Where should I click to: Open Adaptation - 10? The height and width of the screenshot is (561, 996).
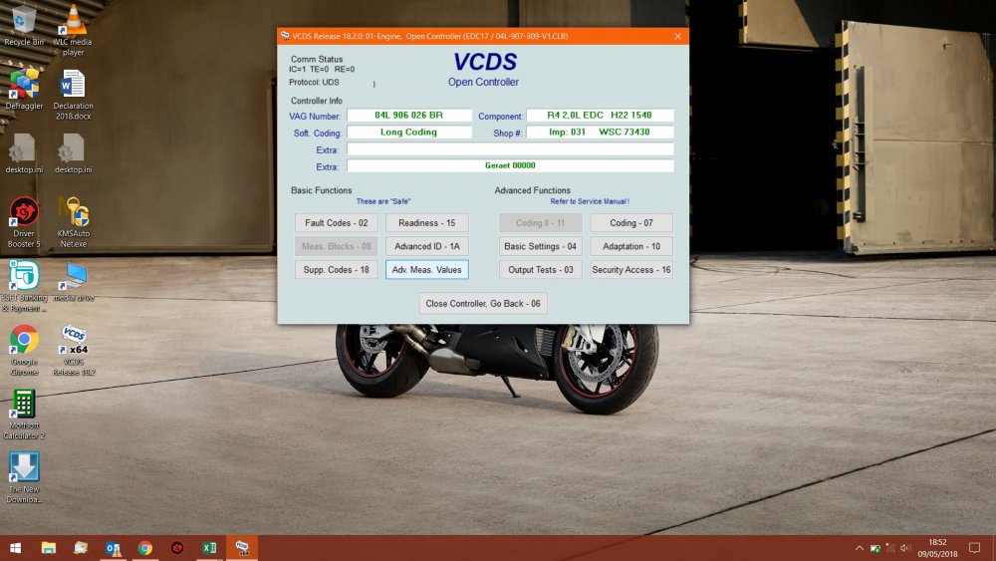pyautogui.click(x=631, y=246)
